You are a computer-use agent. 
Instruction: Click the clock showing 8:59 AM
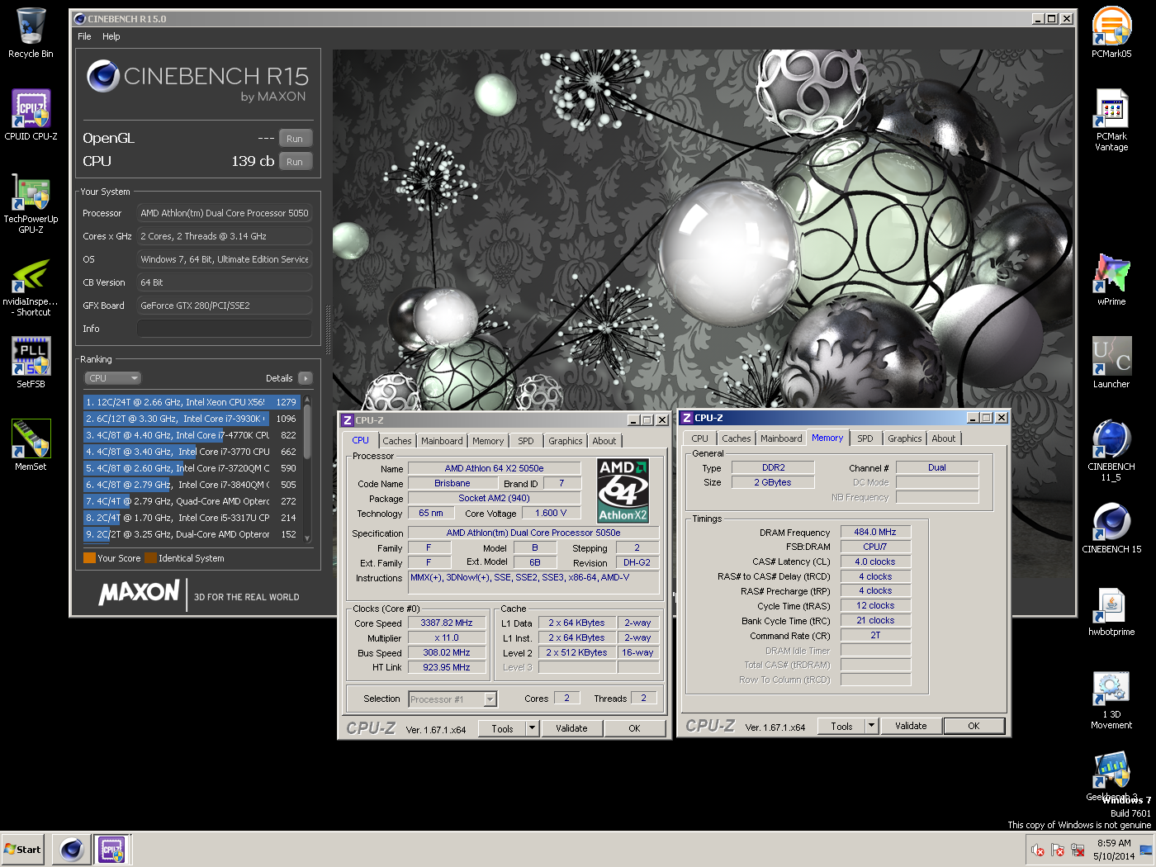(1114, 843)
